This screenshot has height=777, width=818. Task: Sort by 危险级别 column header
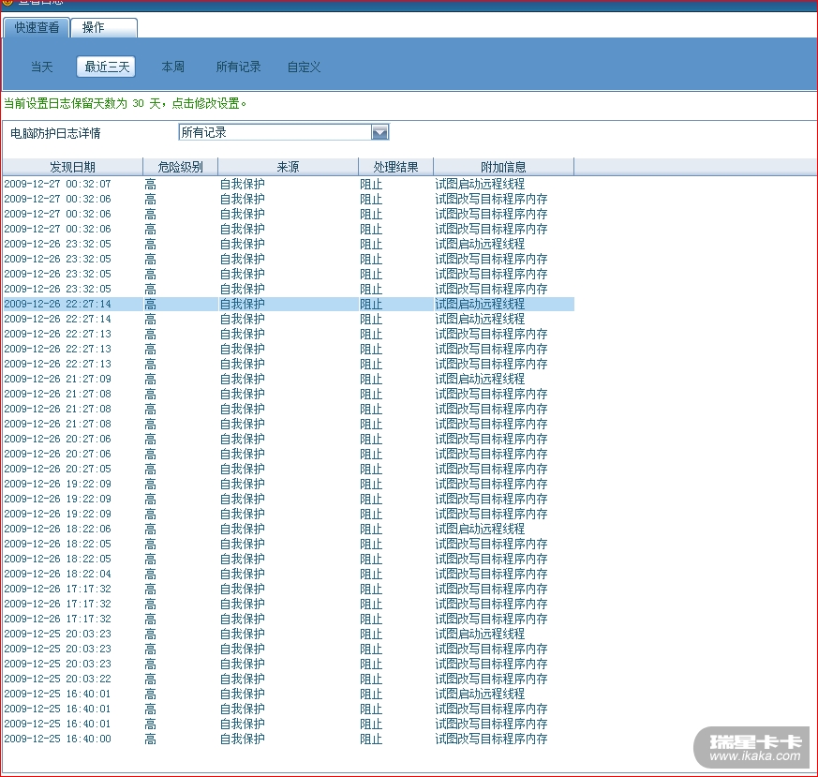click(180, 167)
